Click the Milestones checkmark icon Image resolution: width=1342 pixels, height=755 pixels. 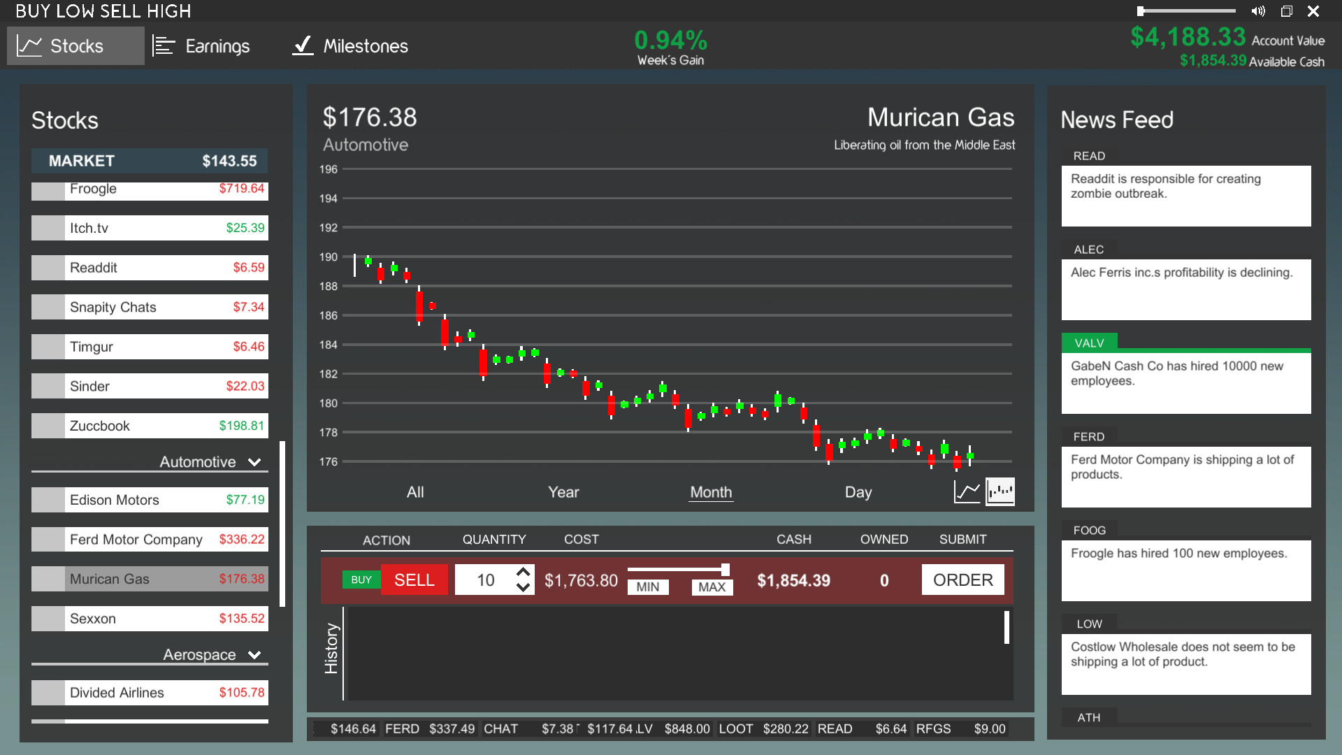click(x=301, y=45)
